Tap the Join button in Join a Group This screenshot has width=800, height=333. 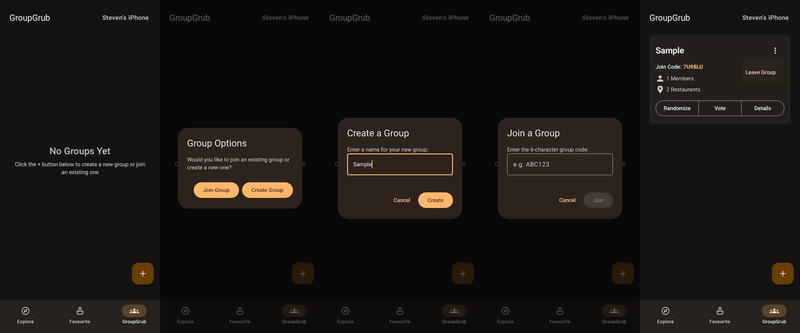tap(598, 200)
